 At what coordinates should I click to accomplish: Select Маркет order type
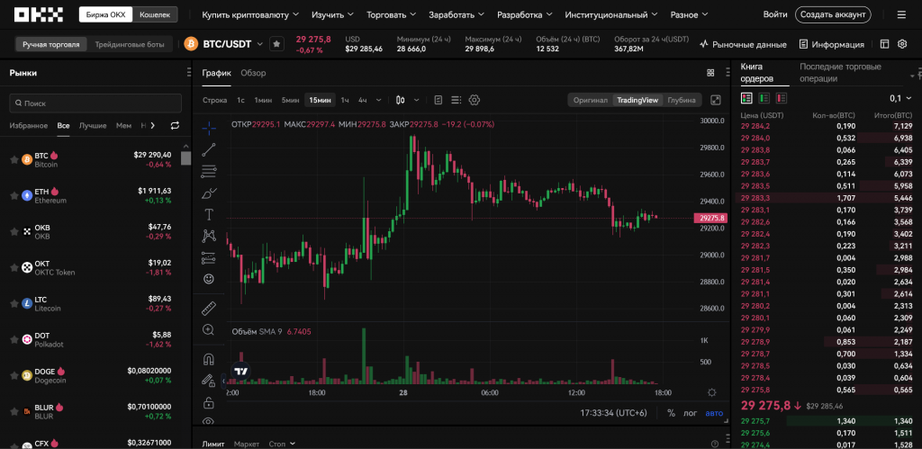246,444
